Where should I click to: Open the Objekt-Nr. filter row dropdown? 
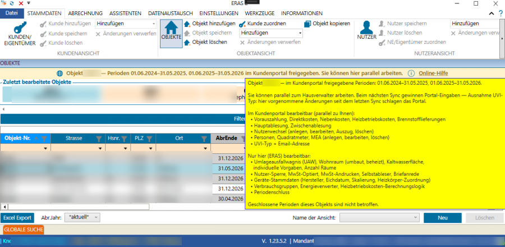pos(45,148)
